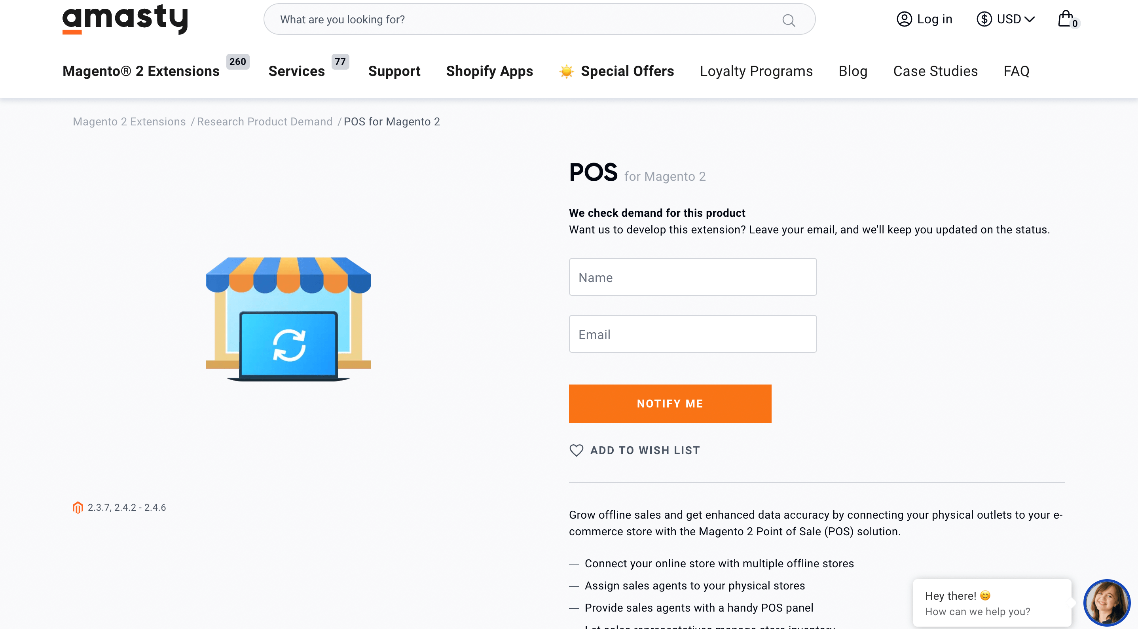This screenshot has width=1138, height=629.
Task: Click the search box field
Action: pyautogui.click(x=526, y=19)
